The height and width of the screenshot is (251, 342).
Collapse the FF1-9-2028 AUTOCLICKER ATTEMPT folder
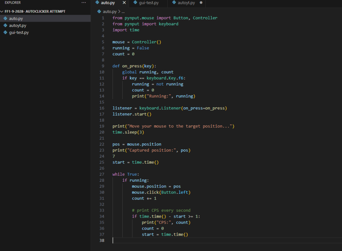(x=2, y=11)
